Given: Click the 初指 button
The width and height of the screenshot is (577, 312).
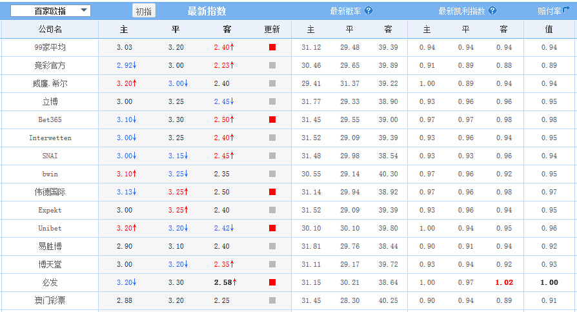Looking at the screenshot, I should pyautogui.click(x=144, y=11).
